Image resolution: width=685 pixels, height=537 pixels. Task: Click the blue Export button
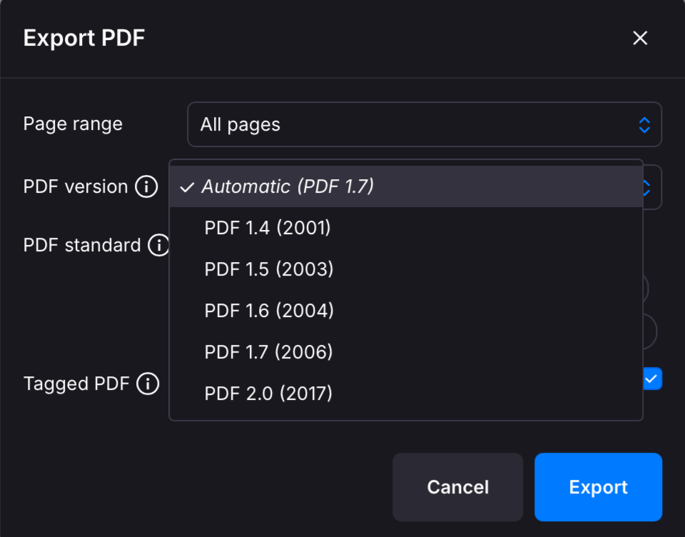(598, 487)
